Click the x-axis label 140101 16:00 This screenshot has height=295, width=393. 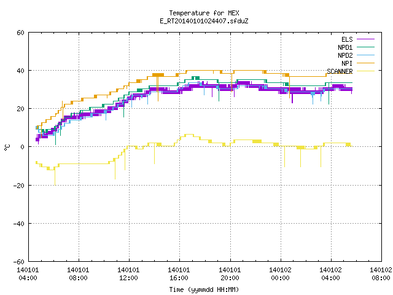tap(179, 274)
